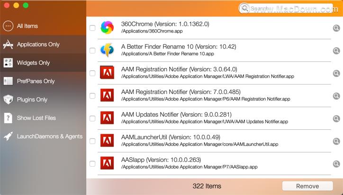Click the LaunchDaemons rocket icon
This screenshot has height=195, width=343.
8,136
